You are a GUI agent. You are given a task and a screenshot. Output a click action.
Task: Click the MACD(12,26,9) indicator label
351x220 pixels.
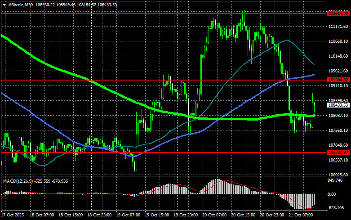tap(19, 181)
